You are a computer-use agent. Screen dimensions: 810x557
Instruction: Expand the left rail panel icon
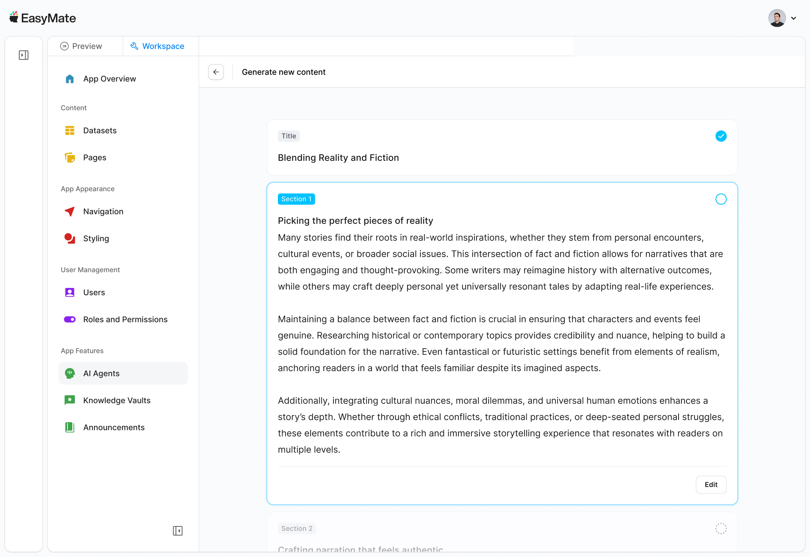(x=24, y=55)
